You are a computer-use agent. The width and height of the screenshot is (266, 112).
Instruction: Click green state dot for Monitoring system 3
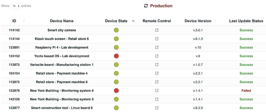click(x=116, y=99)
